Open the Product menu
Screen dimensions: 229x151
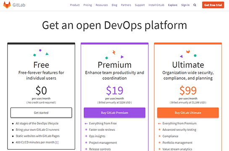click(75, 5)
